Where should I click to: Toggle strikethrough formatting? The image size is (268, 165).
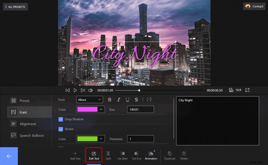(136, 100)
